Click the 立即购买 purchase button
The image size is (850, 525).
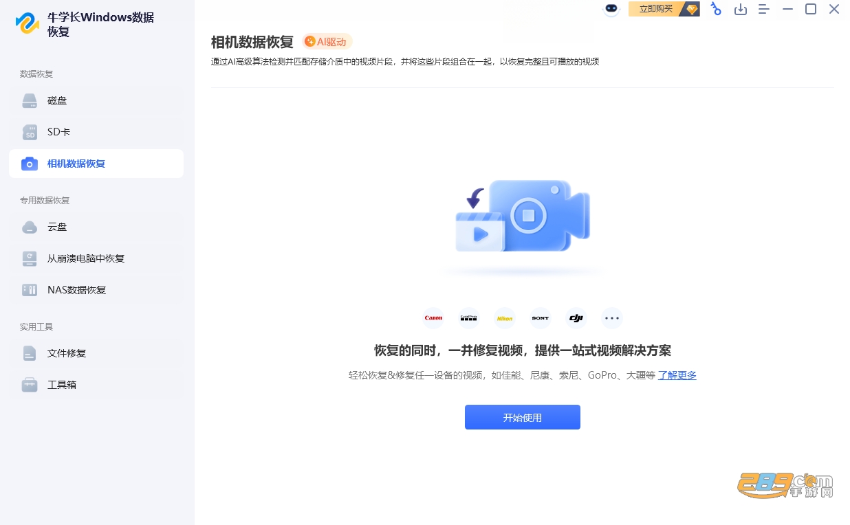point(664,9)
